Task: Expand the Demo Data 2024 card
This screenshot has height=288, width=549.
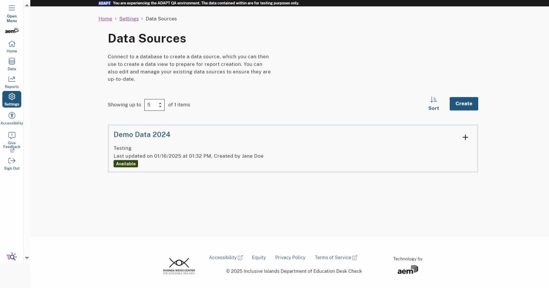Action: (465, 137)
